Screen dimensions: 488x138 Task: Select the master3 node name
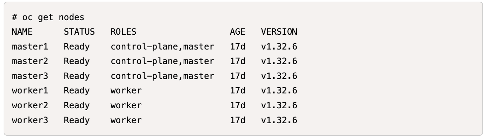click(30, 76)
